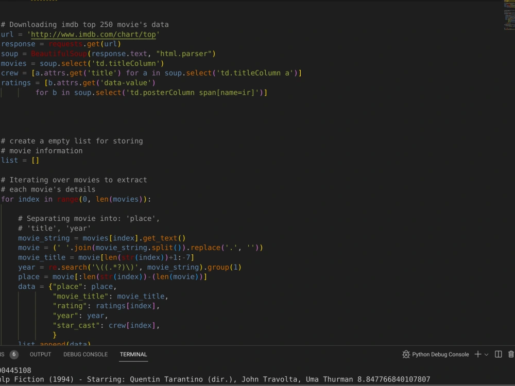Click the 'movie_string = movies[index]' line
The image size is (515, 386).
(102, 238)
